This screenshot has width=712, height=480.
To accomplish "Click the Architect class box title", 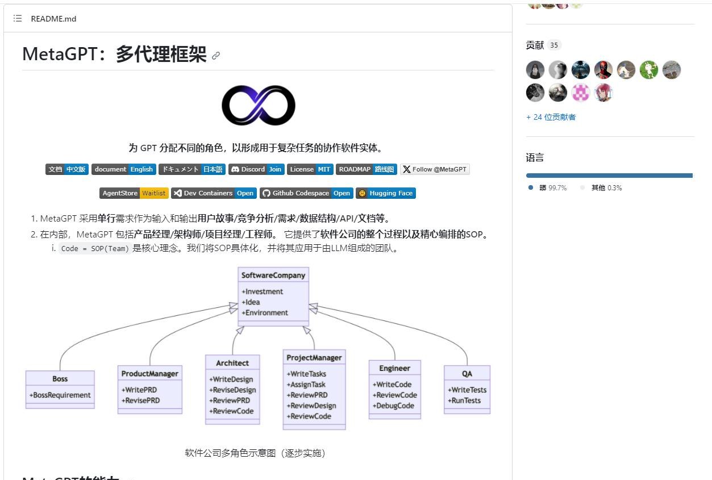I will click(232, 363).
